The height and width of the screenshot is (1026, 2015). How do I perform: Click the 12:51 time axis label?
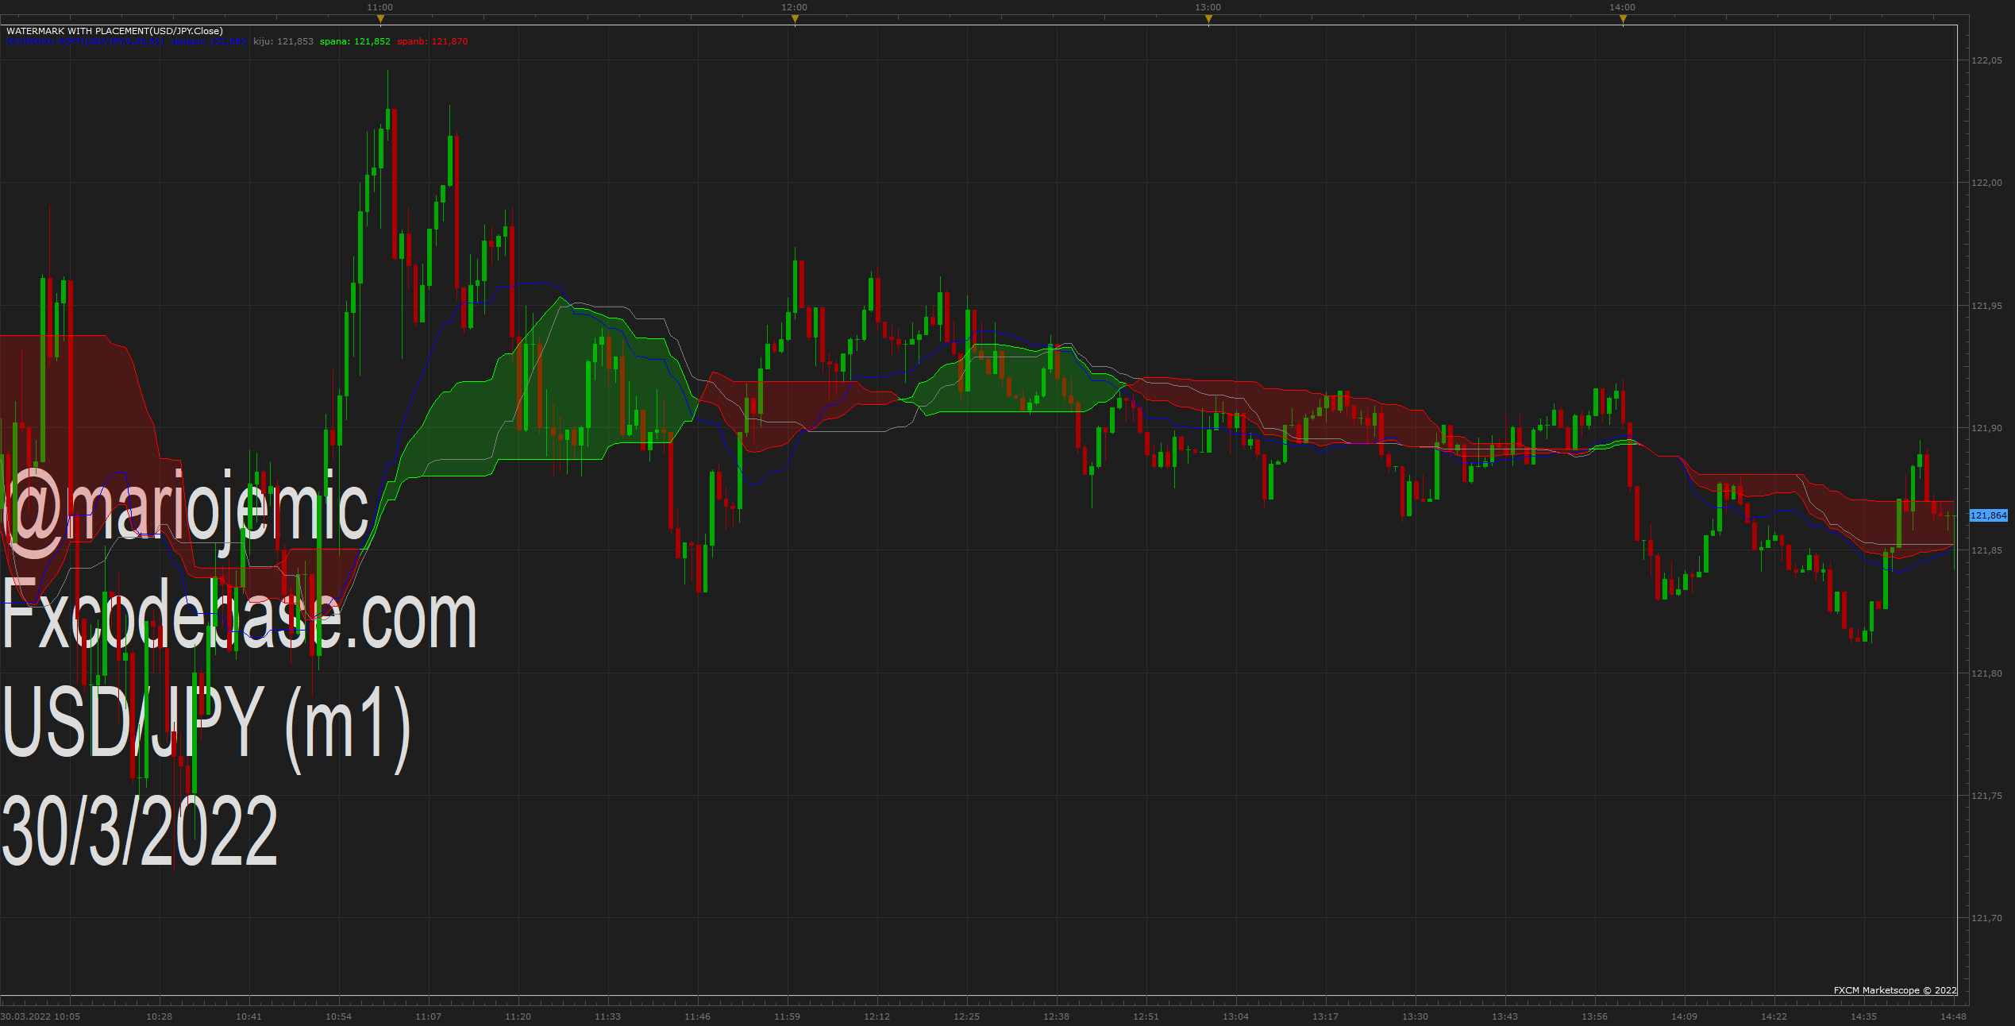[x=1146, y=1016]
